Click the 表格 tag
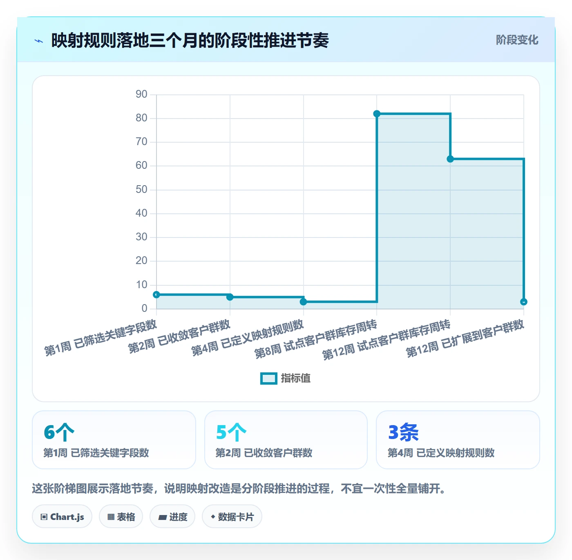The image size is (572, 560). pyautogui.click(x=121, y=517)
